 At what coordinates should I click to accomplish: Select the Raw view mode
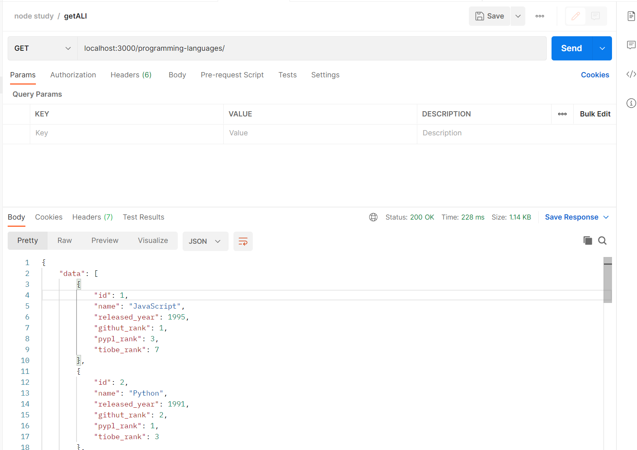click(65, 241)
